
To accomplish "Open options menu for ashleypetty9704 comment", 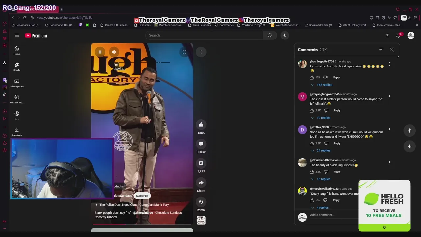I will point(390,64).
